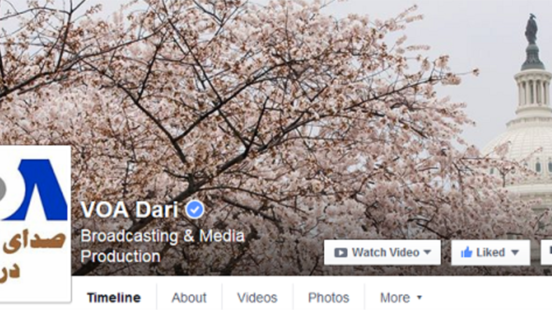
Task: Click the VOA Dari page name
Action: pyautogui.click(x=129, y=210)
